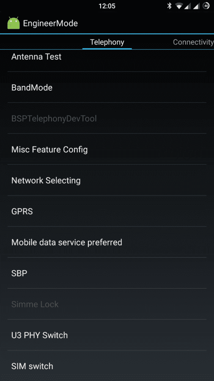
Task: Switch to the Connectivity tab
Action: [x=193, y=42]
